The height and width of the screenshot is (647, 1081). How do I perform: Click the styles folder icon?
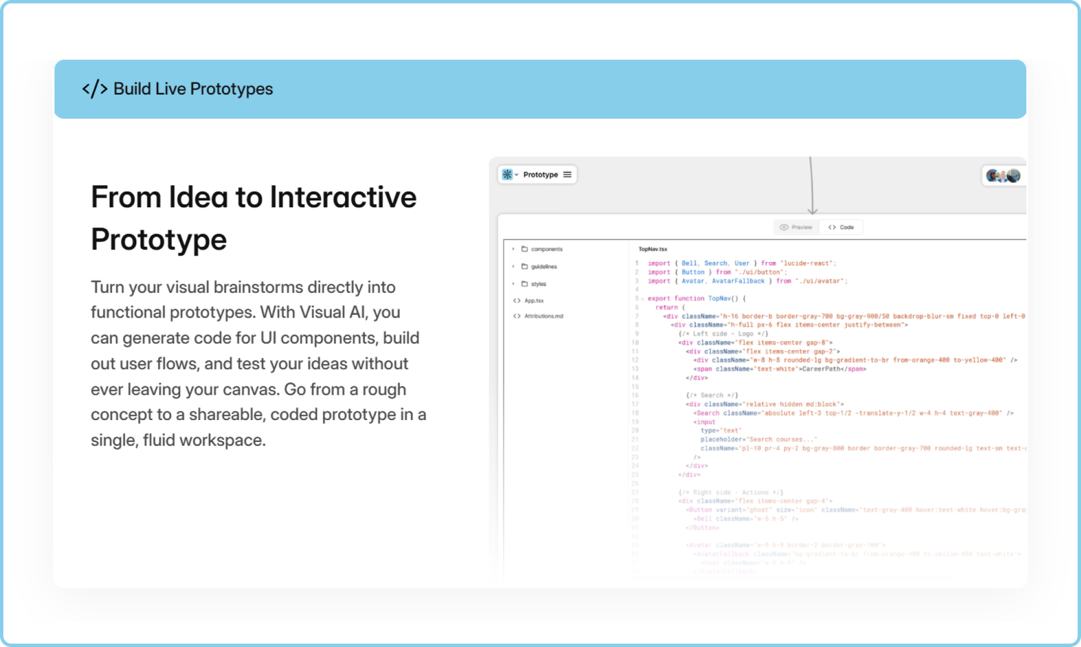(525, 283)
